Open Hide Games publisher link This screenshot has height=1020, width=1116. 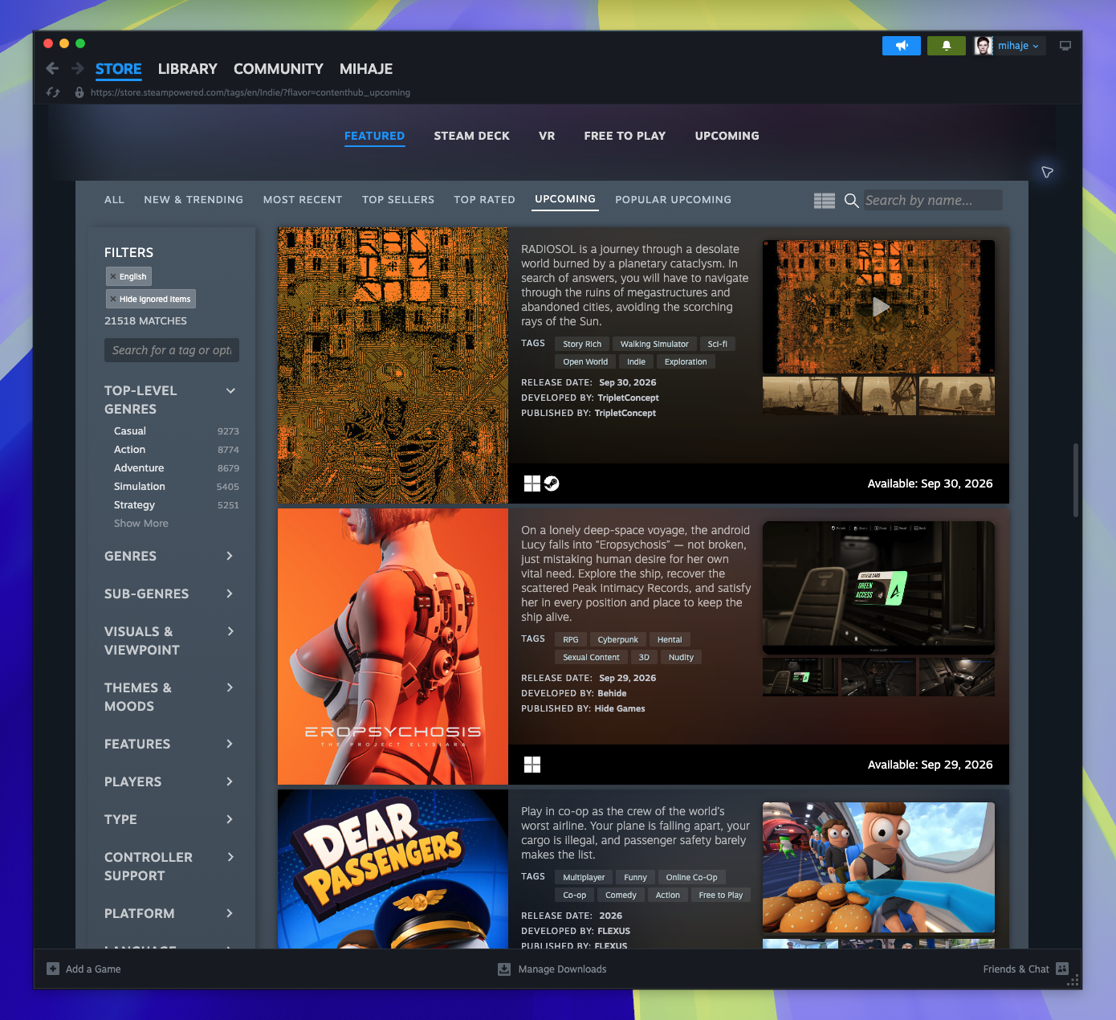click(620, 708)
